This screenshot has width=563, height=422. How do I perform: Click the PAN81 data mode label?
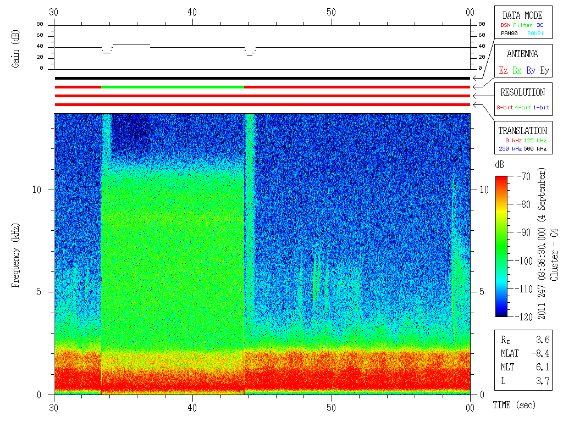click(x=536, y=34)
